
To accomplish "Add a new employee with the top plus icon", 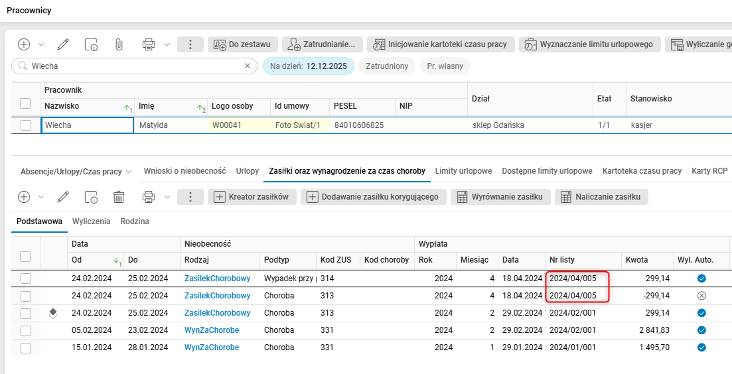I will (x=24, y=44).
